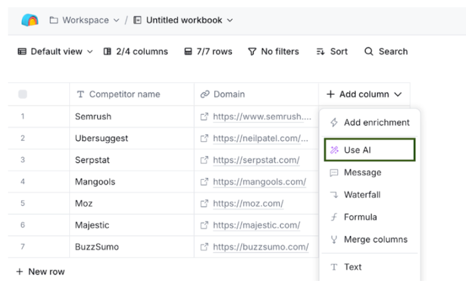This screenshot has height=281, width=466.
Task: Click the rows icon beside 7/7 rows
Action: [188, 52]
